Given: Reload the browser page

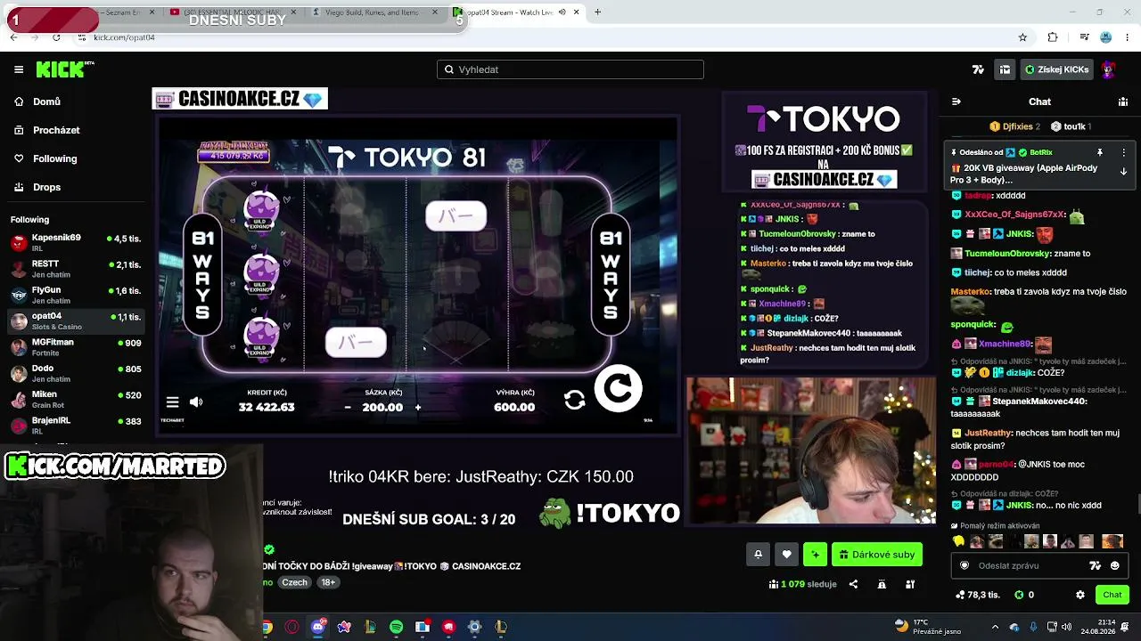Looking at the screenshot, I should (56, 37).
